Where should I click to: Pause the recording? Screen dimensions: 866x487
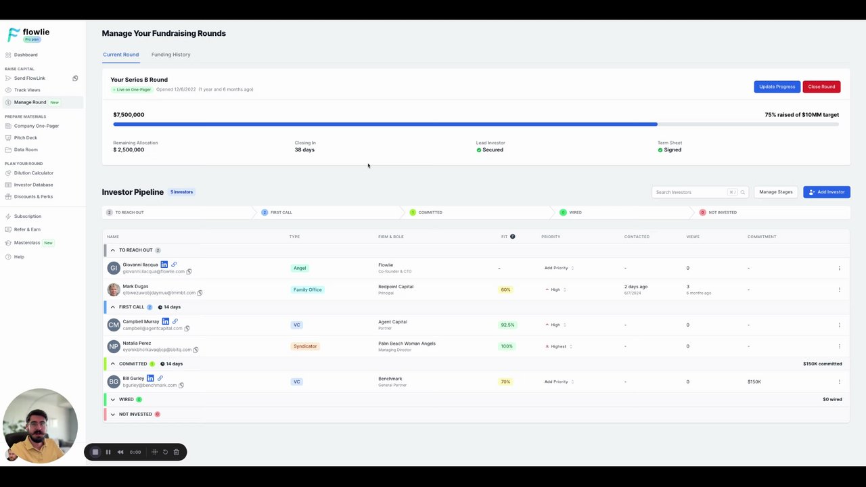(108, 452)
